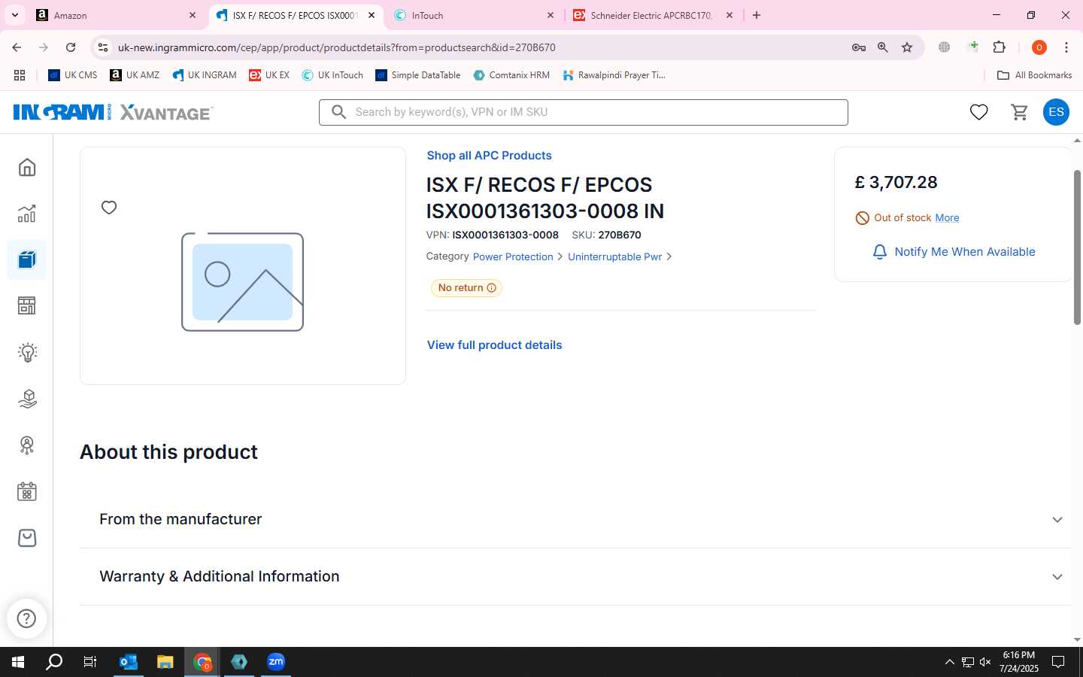Screen dimensions: 1083x677
Task: Open the award badge icon in the sidebar
Action: 27,445
